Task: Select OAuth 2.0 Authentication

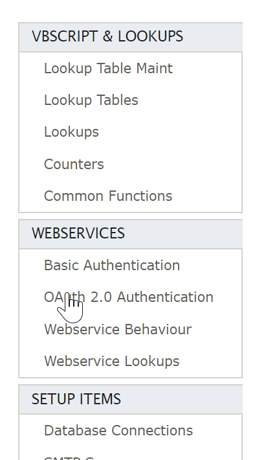Action: 128,297
